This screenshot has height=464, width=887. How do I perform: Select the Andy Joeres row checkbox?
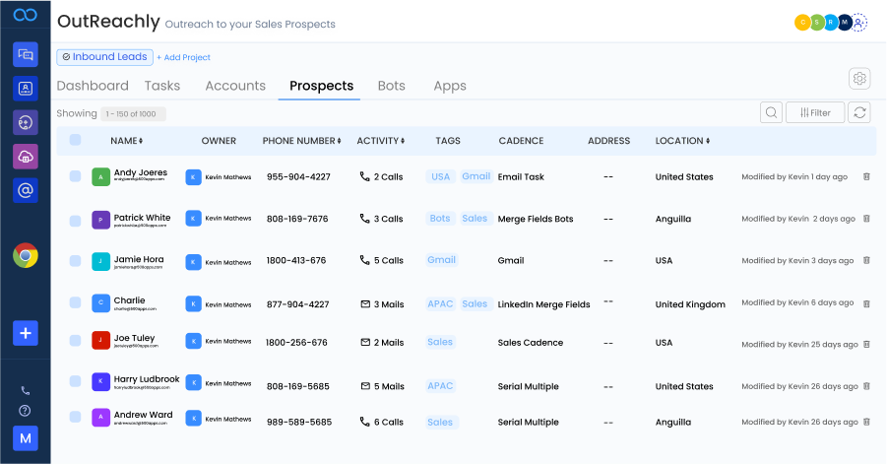(75, 177)
